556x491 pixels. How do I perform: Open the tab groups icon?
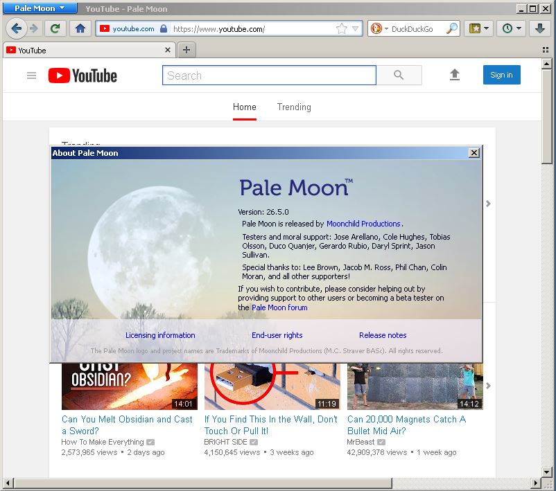click(545, 49)
